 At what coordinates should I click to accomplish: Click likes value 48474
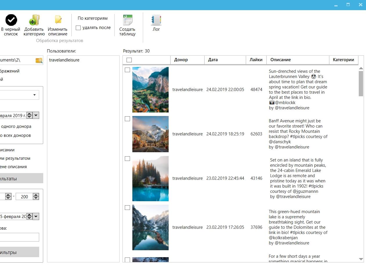tap(256, 90)
